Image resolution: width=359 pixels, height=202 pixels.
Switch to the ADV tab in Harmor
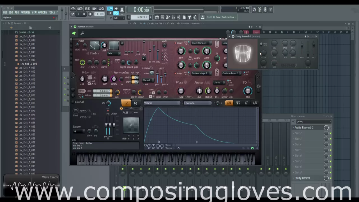coord(255,103)
